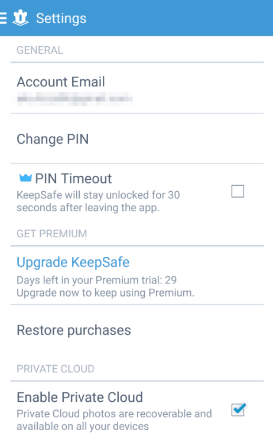Image resolution: width=273 pixels, height=445 pixels.
Task: Tap the blurred account email address
Action: (73, 99)
